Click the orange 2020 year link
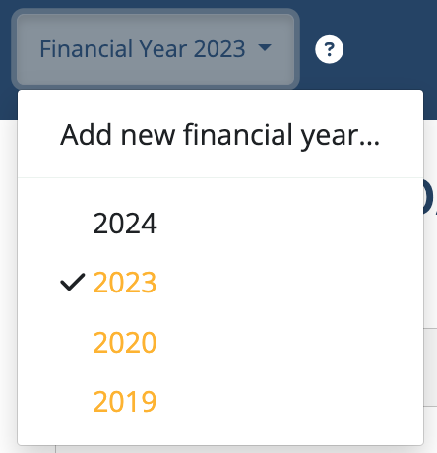The image size is (437, 453). pyautogui.click(x=125, y=342)
